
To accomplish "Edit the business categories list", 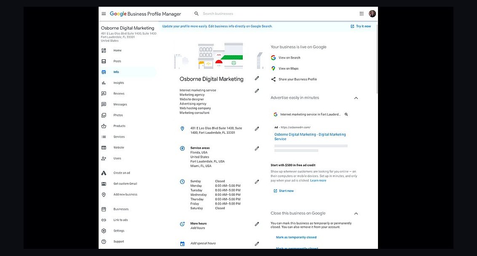I will click(257, 91).
